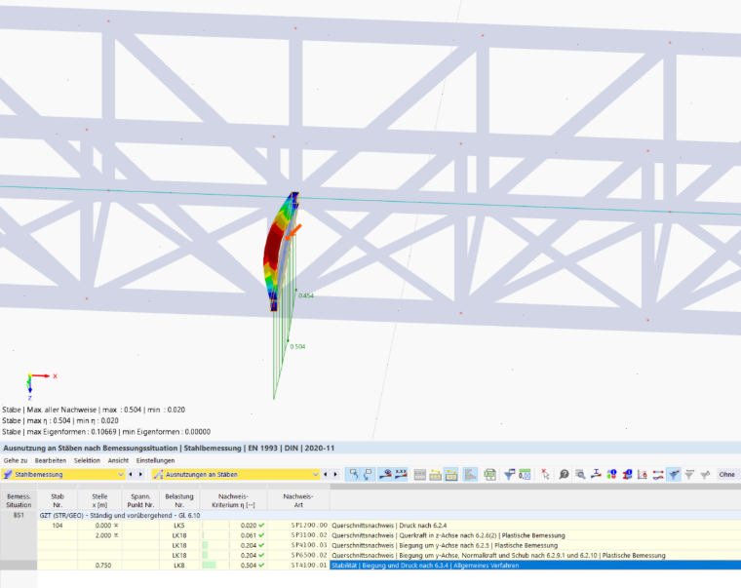741x588 pixels.
Task: Click the highlighted yellow table row icon
Action: 451,474
